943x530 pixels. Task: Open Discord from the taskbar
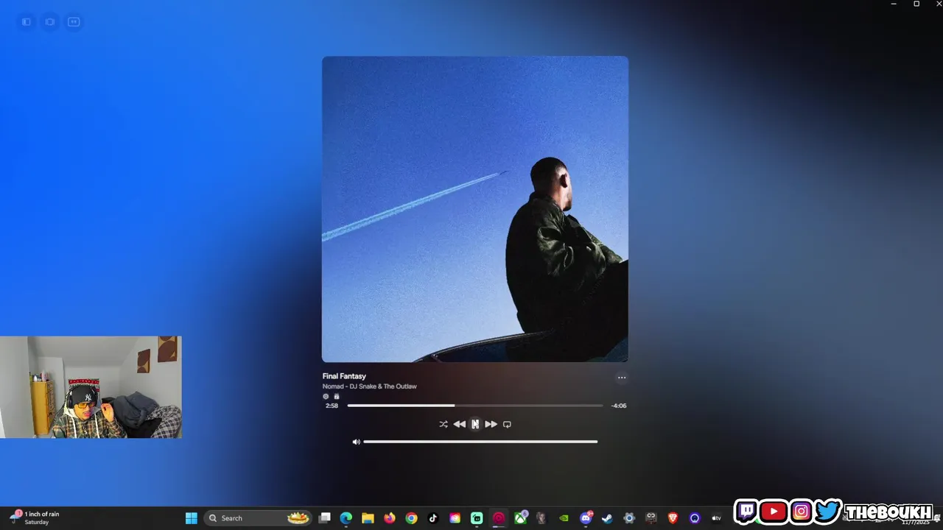tap(586, 518)
